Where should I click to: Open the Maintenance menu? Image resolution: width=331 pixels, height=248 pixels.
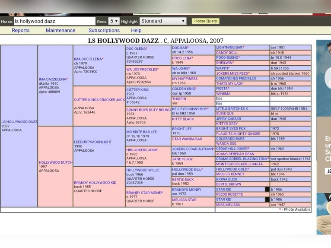[60, 30]
